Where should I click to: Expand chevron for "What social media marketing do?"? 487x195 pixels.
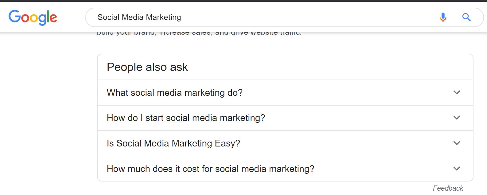pos(457,92)
